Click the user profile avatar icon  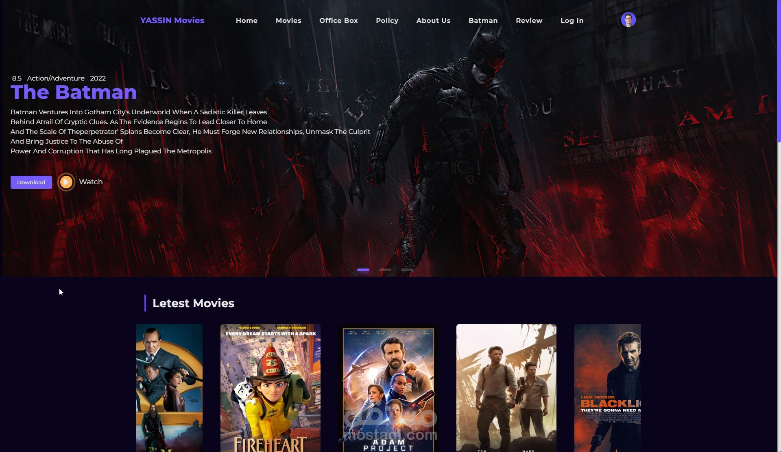[x=628, y=20]
